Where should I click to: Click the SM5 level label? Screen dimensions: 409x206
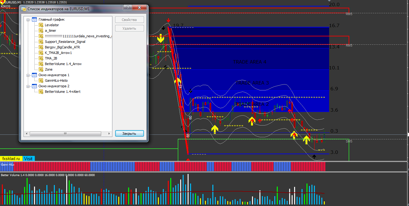[349, 141]
